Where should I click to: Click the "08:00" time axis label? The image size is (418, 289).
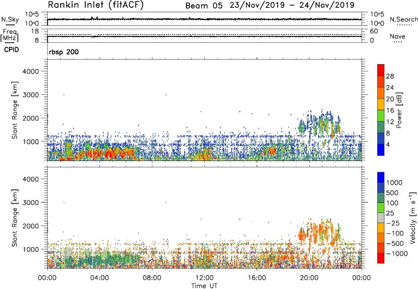[x=152, y=278]
